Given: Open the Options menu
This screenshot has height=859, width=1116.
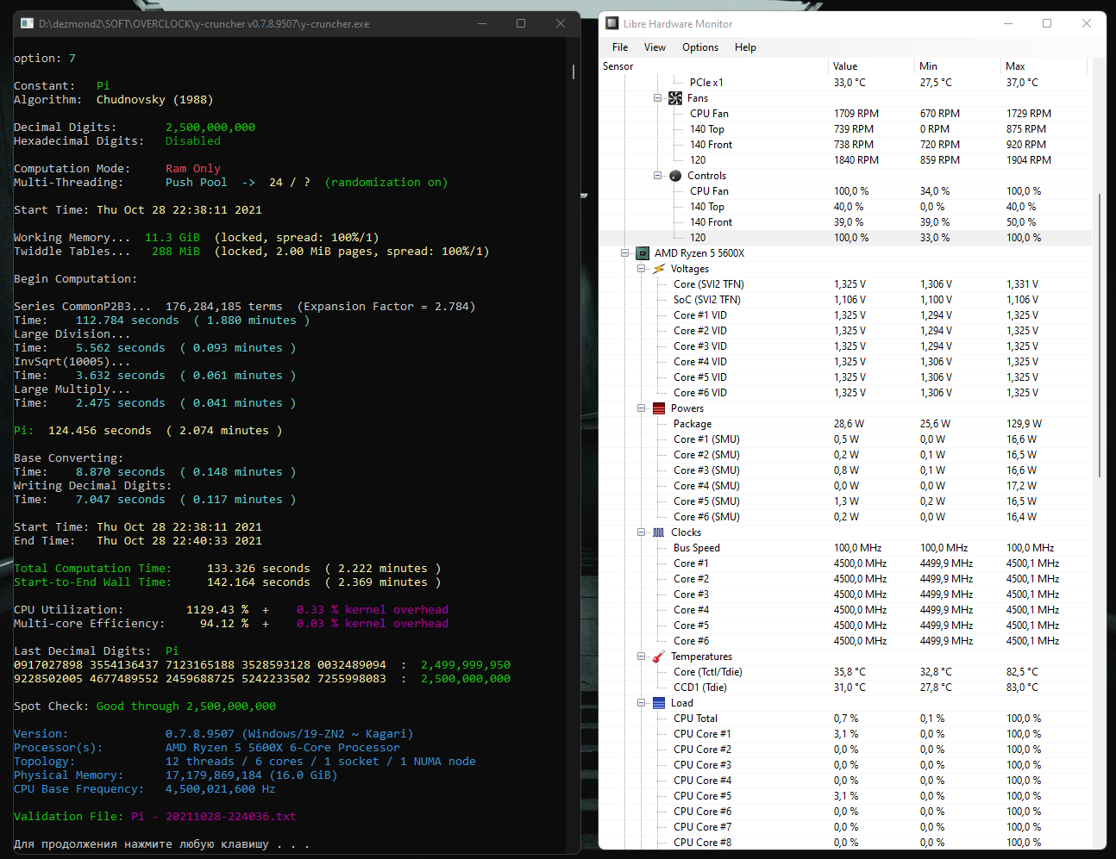Looking at the screenshot, I should pos(699,47).
